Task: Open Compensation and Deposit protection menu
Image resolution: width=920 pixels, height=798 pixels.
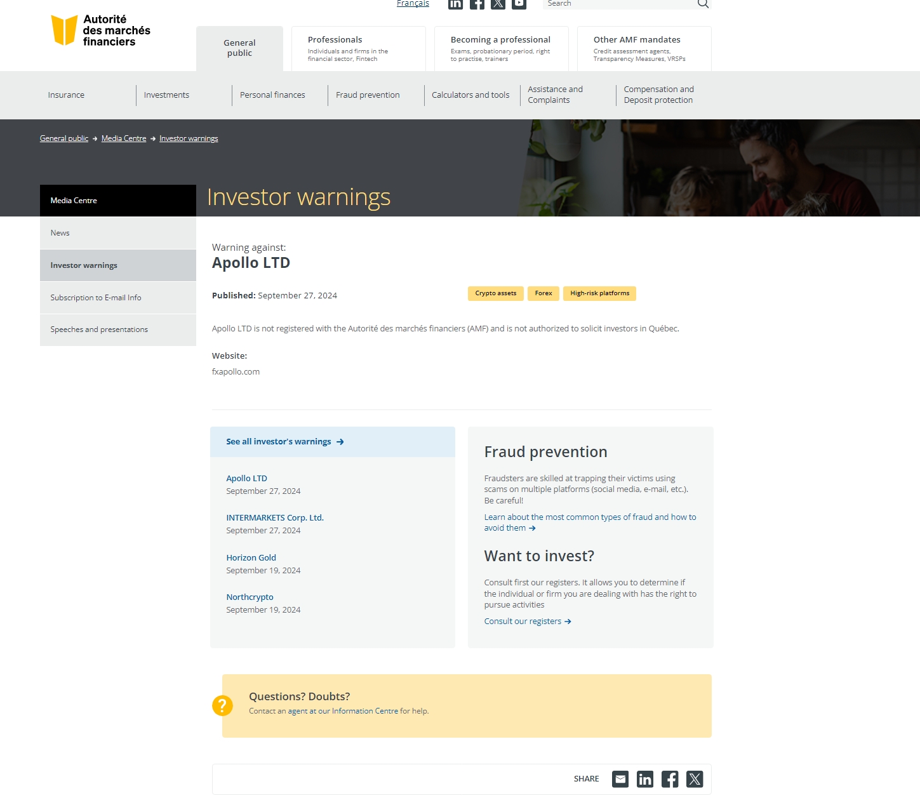Action: click(658, 95)
